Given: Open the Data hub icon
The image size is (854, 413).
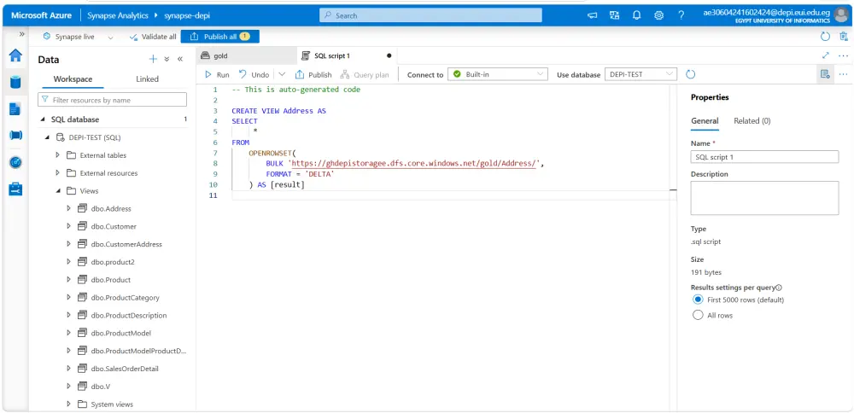Looking at the screenshot, I should coord(15,82).
